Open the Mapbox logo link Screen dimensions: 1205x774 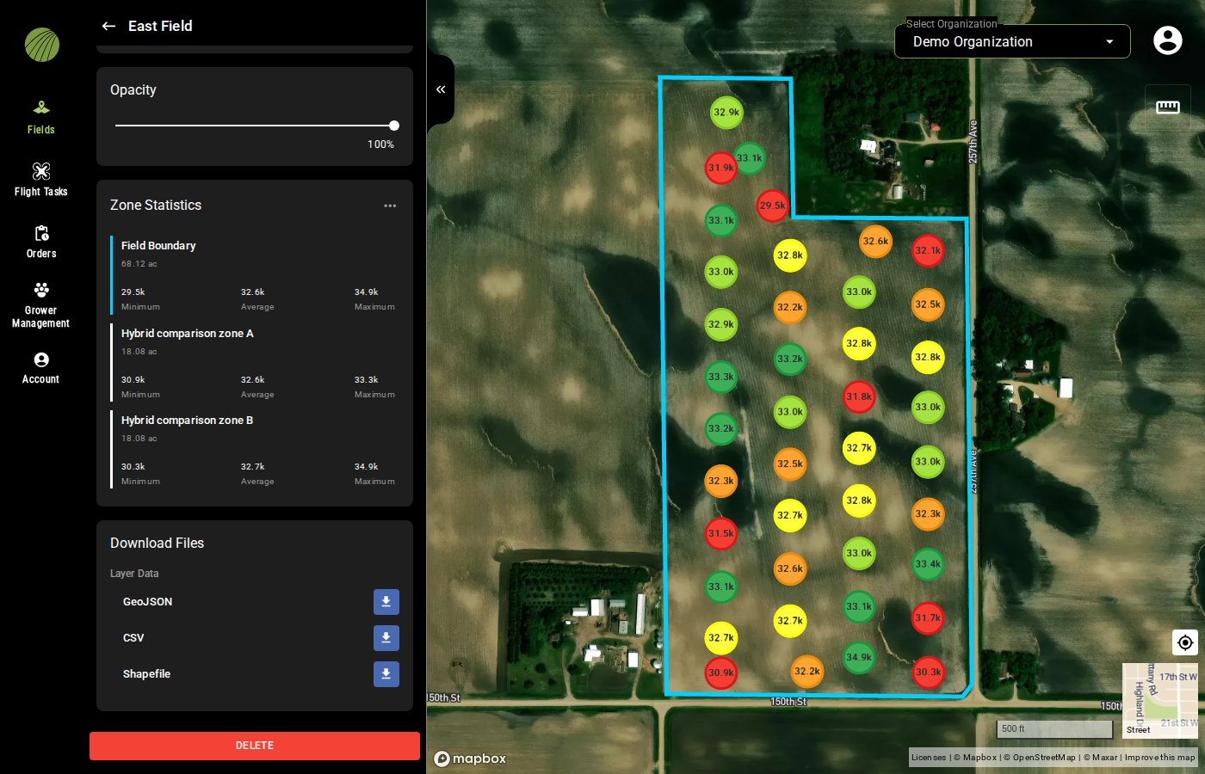point(470,759)
